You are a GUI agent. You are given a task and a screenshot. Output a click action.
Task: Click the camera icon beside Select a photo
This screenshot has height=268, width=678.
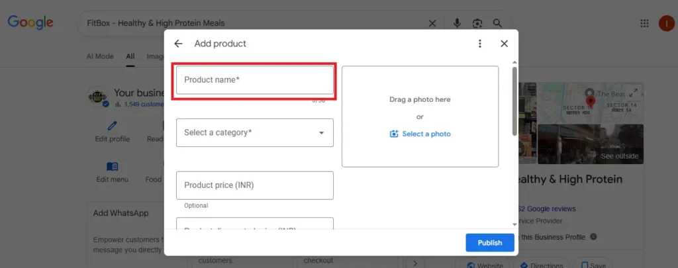tap(394, 134)
